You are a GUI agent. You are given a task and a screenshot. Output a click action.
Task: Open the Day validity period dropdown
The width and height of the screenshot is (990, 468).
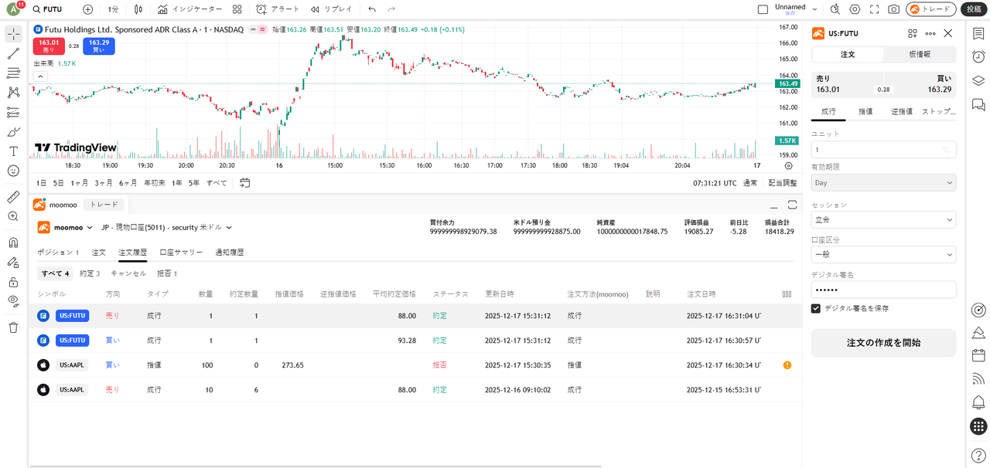[883, 183]
